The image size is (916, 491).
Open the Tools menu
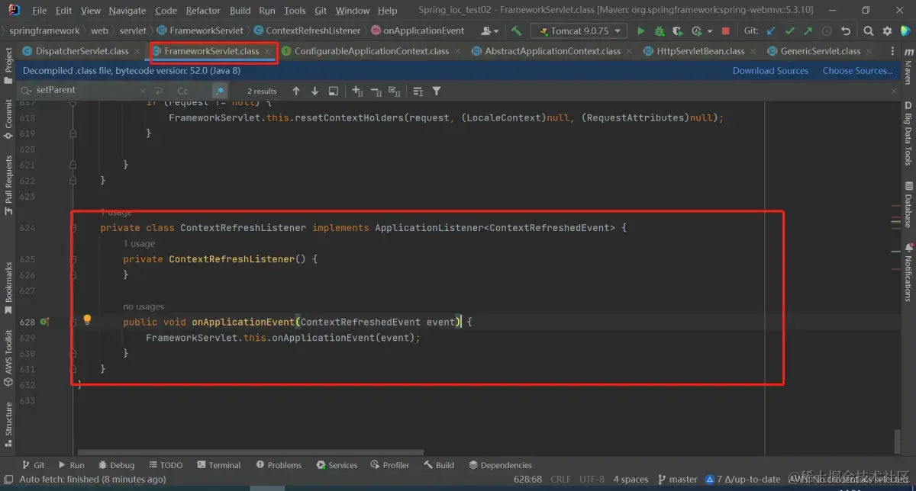click(295, 11)
